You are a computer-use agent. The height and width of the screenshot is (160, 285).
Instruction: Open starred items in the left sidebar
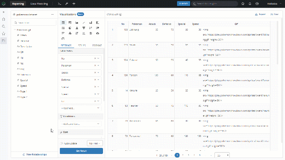(x=4, y=33)
